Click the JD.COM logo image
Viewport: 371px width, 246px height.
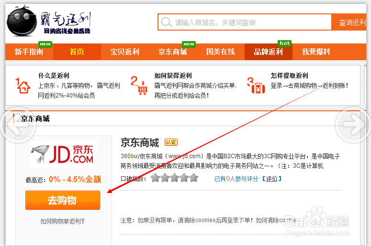tap(64, 154)
